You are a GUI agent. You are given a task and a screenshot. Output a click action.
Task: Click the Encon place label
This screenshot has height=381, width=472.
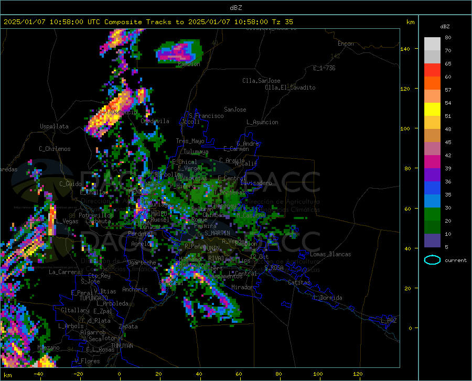pos(346,43)
